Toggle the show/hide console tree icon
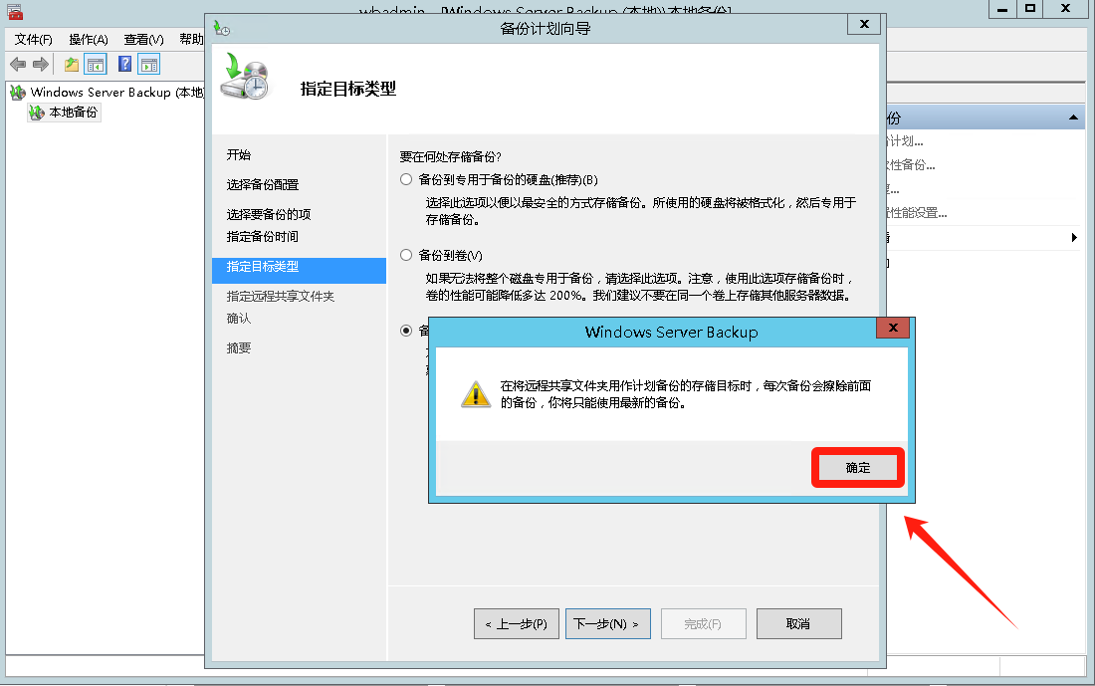This screenshot has width=1095, height=686. click(x=96, y=65)
